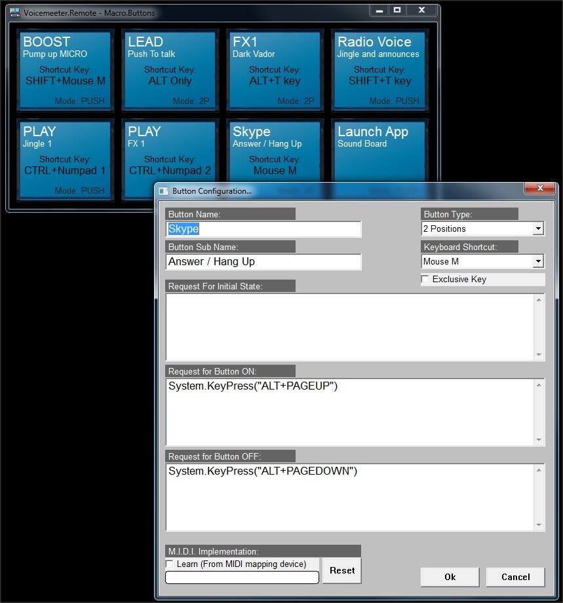Viewport: 563px width, 603px height.
Task: Enable the Exclusive Key checkbox
Action: [425, 279]
